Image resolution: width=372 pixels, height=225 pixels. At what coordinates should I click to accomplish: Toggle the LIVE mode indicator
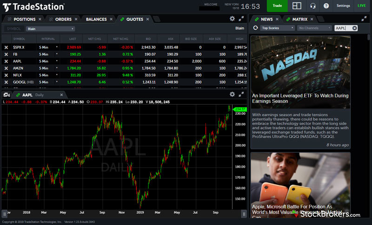[x=362, y=6]
